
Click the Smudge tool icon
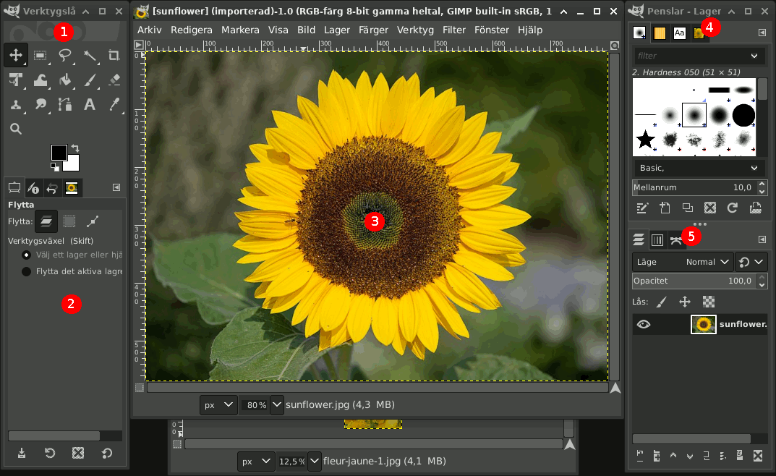pos(40,104)
